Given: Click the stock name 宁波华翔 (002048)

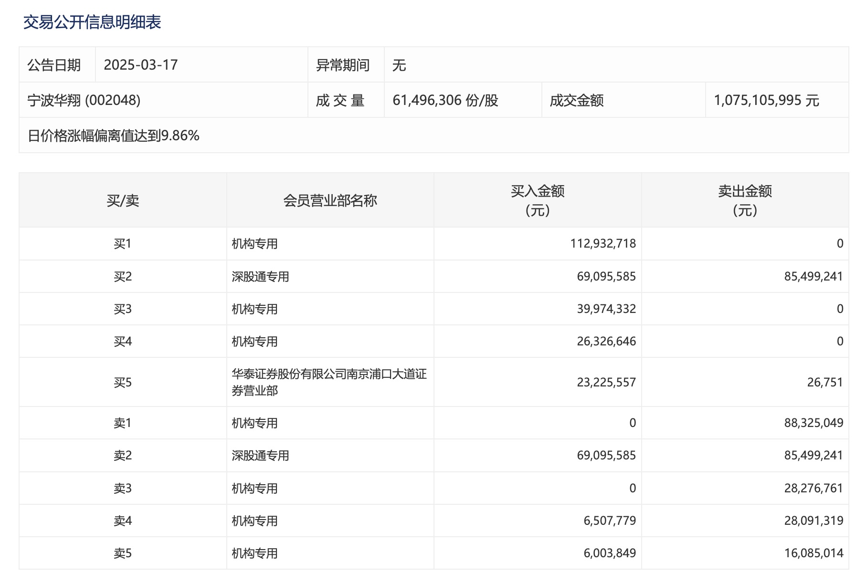Looking at the screenshot, I should [x=84, y=100].
